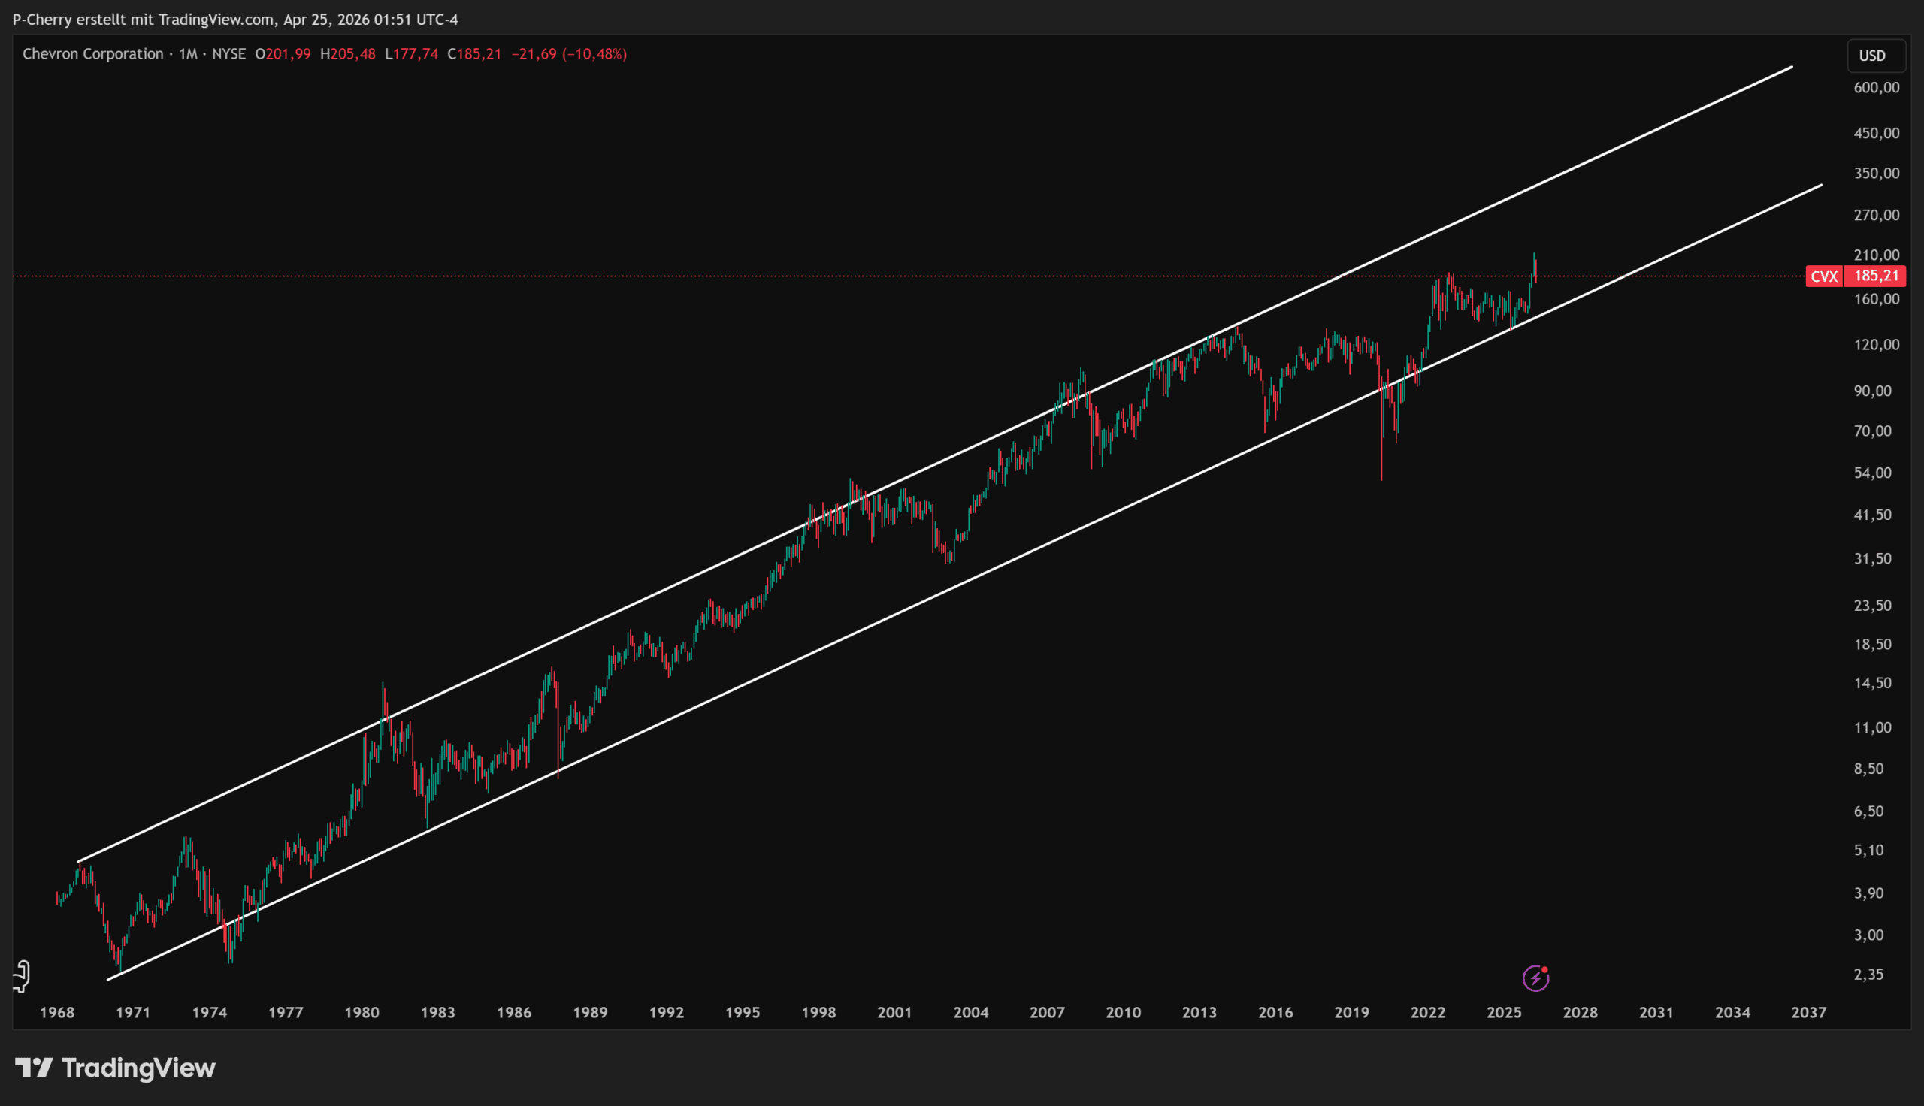Click the white outline icon at chart's bottom-left

click(22, 976)
